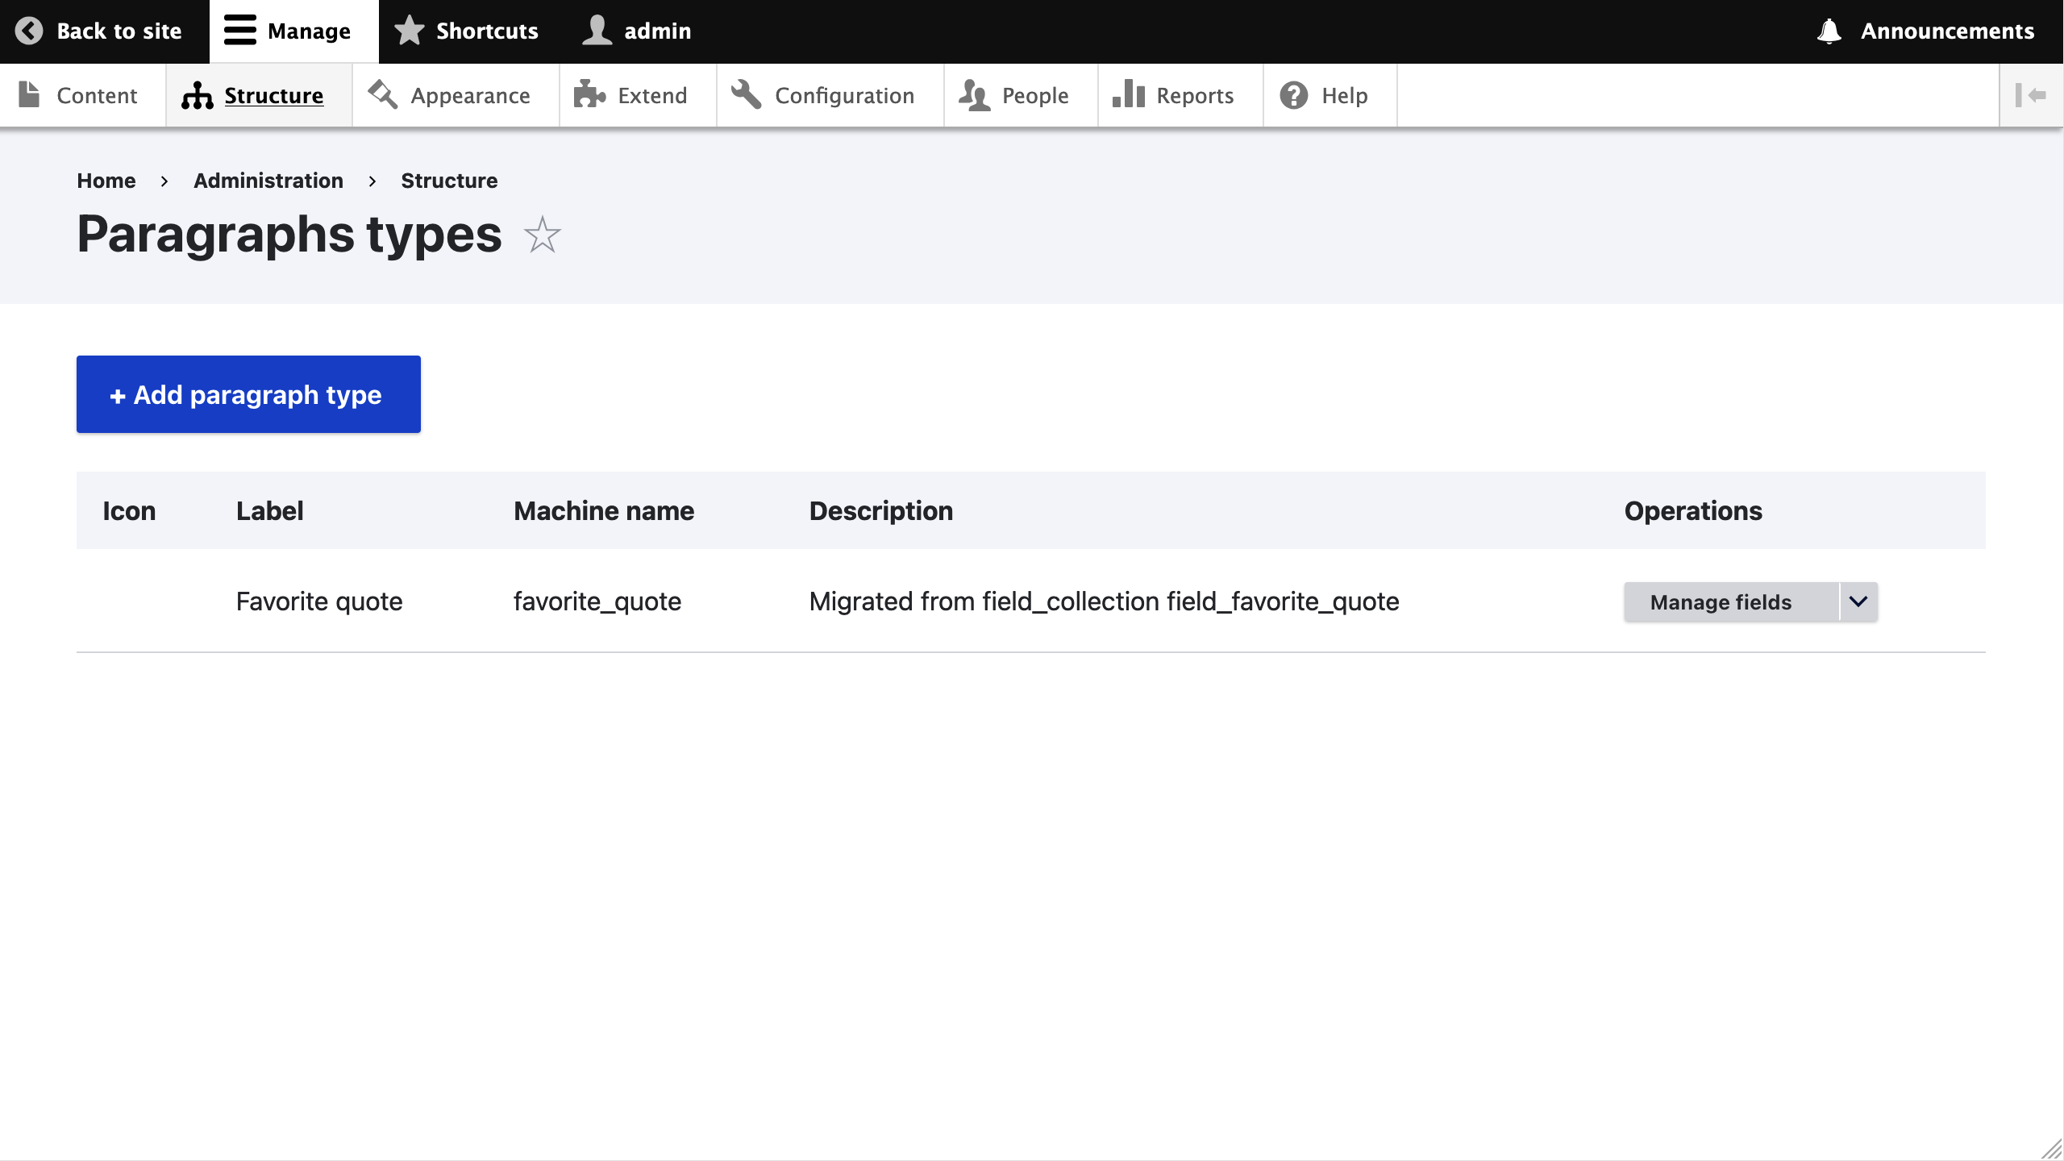Click the Structure breadcrumb link
This screenshot has height=1161, width=2064.
pyautogui.click(x=449, y=181)
